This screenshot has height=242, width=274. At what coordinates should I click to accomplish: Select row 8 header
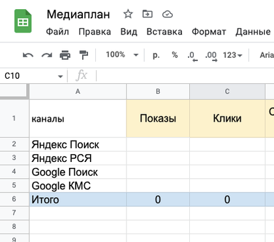[x=14, y=227]
